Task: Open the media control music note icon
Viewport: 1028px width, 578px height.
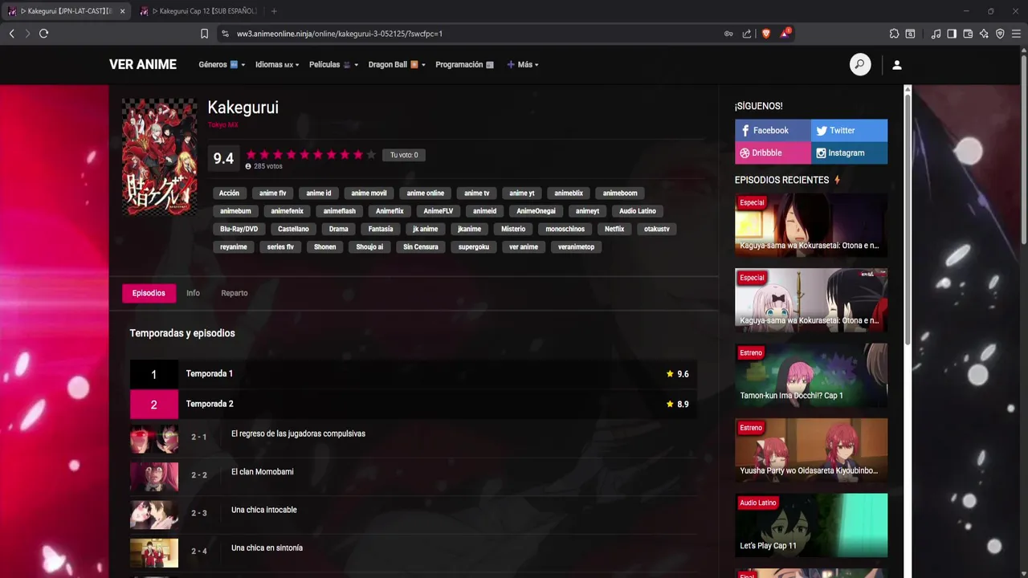Action: (x=936, y=34)
